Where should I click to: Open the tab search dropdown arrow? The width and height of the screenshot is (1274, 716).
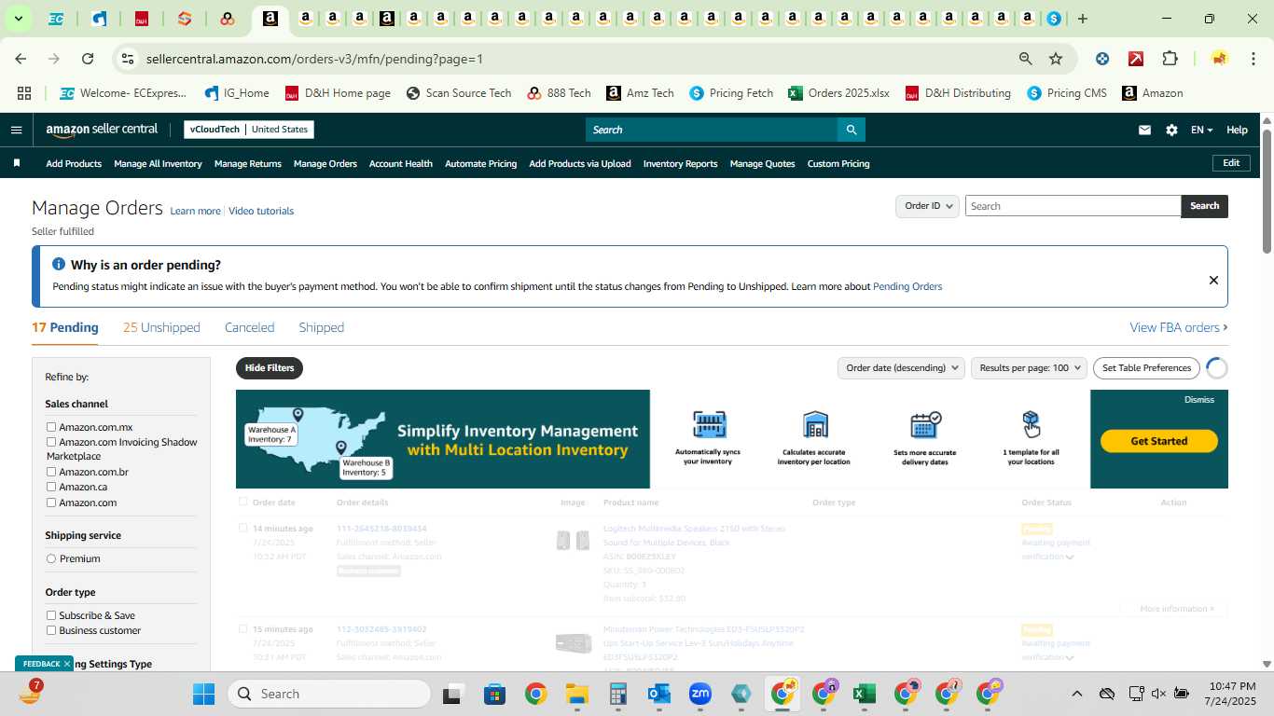coord(18,19)
